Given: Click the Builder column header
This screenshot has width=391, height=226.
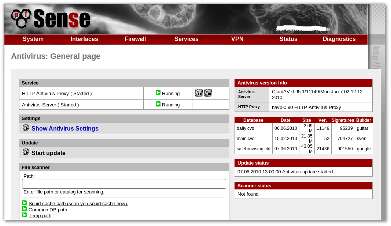Looking at the screenshot, I should click(364, 120).
